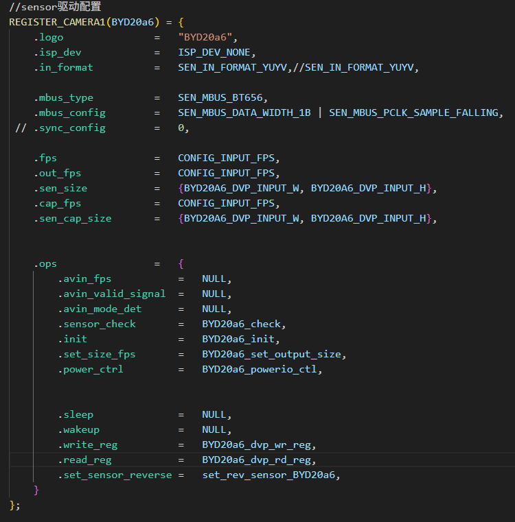The width and height of the screenshot is (515, 522).
Task: Select BYD20A6_DVP_INPUT_W on the .sen_size line
Action: pyautogui.click(x=241, y=189)
